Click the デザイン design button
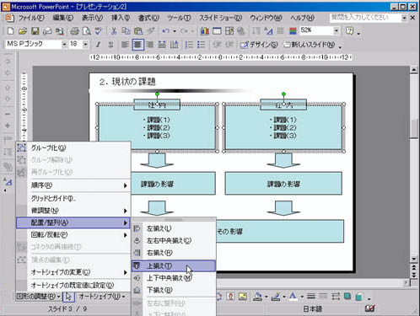The width and height of the screenshot is (420, 316). coord(259,45)
